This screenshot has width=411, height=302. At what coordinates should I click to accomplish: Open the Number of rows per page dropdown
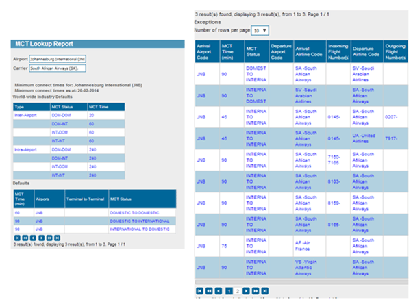point(260,30)
